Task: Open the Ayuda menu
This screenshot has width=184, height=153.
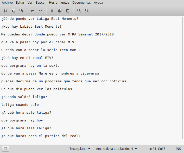Action: click(98, 2)
